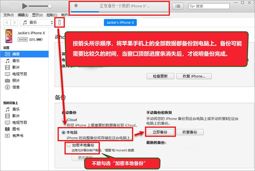This screenshot has width=255, height=171.
Task: Select 摘要 in the settings sidebar
Action: [24, 54]
